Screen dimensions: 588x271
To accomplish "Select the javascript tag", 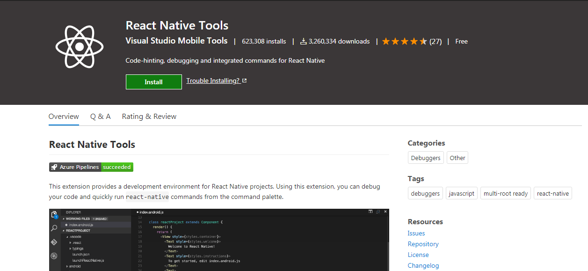I will click(x=462, y=193).
